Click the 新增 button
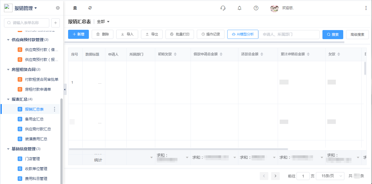The width and height of the screenshot is (372, 184). coord(78,34)
